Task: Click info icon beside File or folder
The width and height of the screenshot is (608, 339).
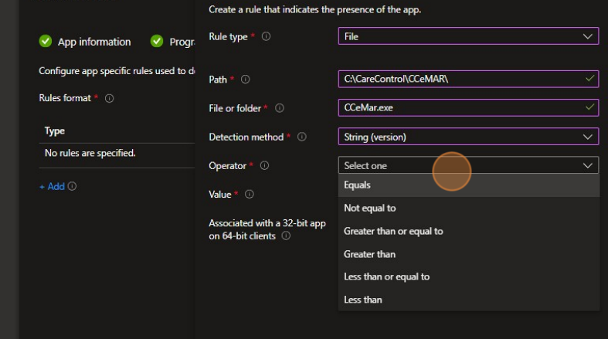Action: click(280, 108)
